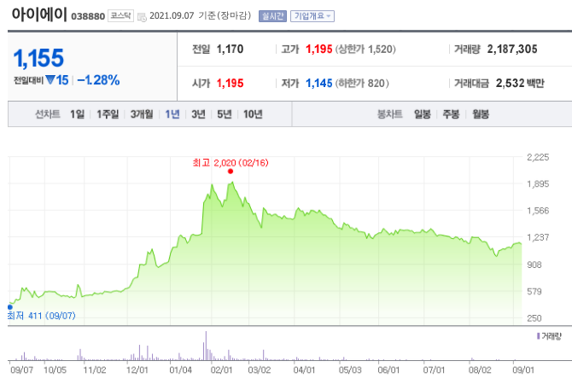Click the 최저 411 (09/07) label
Viewport: 572px width, 390px height.
tap(42, 316)
